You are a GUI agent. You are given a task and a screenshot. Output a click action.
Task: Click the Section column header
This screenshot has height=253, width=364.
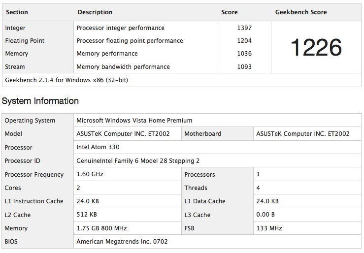click(x=17, y=12)
